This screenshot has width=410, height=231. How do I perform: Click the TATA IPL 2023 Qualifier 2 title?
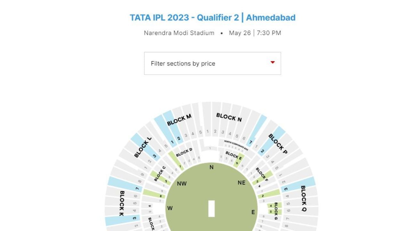click(212, 17)
